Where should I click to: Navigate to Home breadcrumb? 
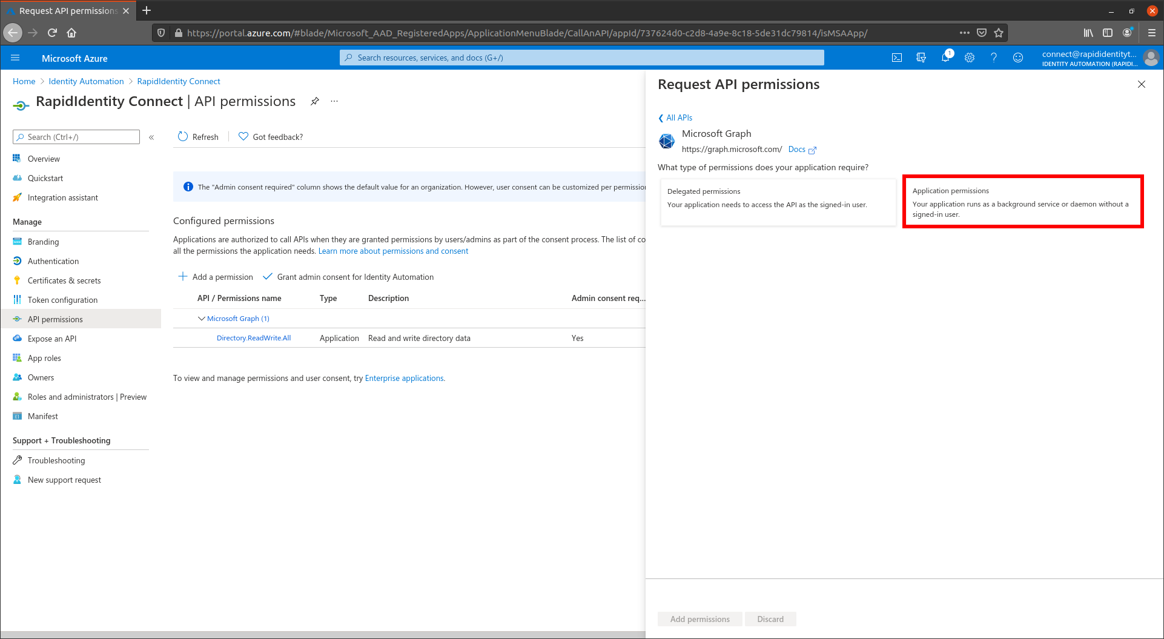24,81
